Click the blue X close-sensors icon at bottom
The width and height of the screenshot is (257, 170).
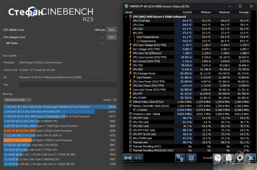point(251,158)
